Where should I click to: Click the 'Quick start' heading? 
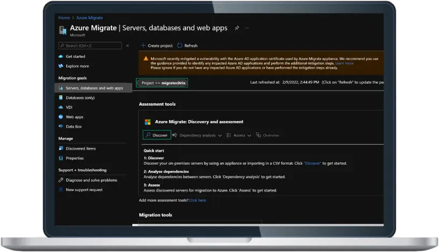tap(154, 151)
